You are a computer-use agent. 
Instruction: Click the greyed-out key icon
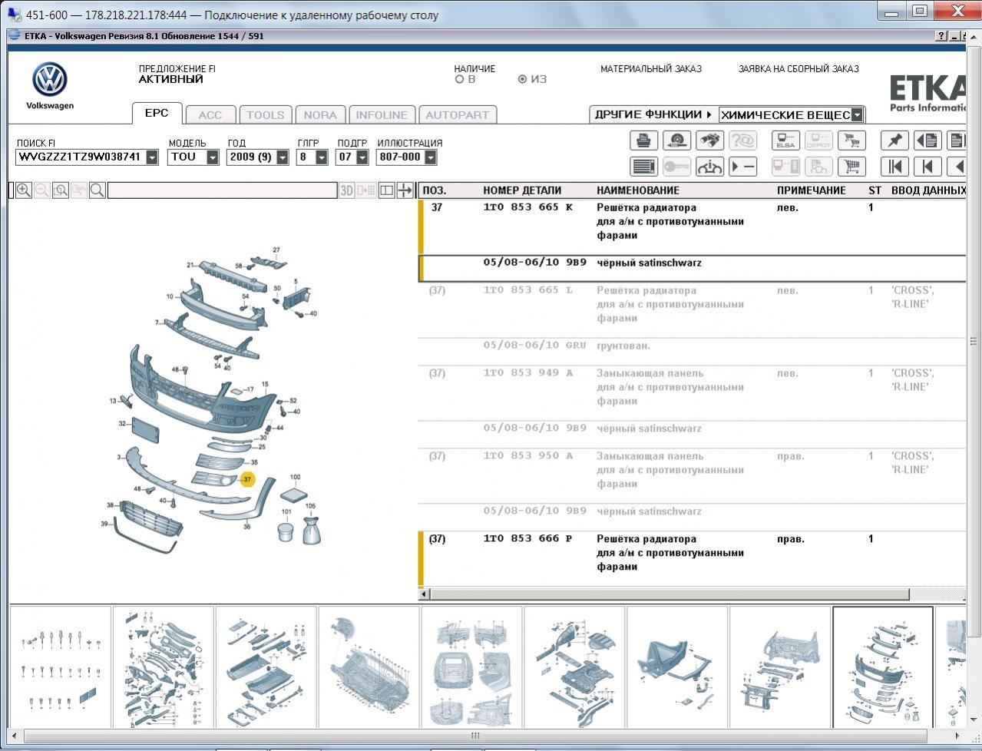tap(676, 166)
